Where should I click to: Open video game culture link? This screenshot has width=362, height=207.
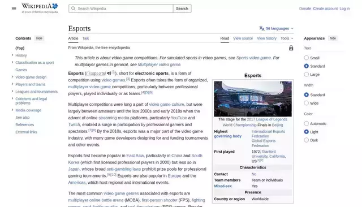tap(167, 105)
